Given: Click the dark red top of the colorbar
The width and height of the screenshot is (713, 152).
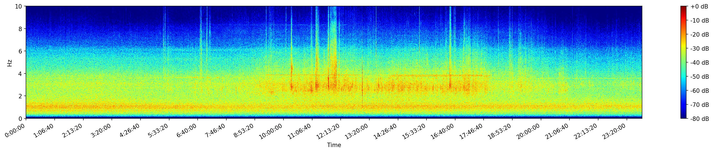Looking at the screenshot, I should click(684, 8).
